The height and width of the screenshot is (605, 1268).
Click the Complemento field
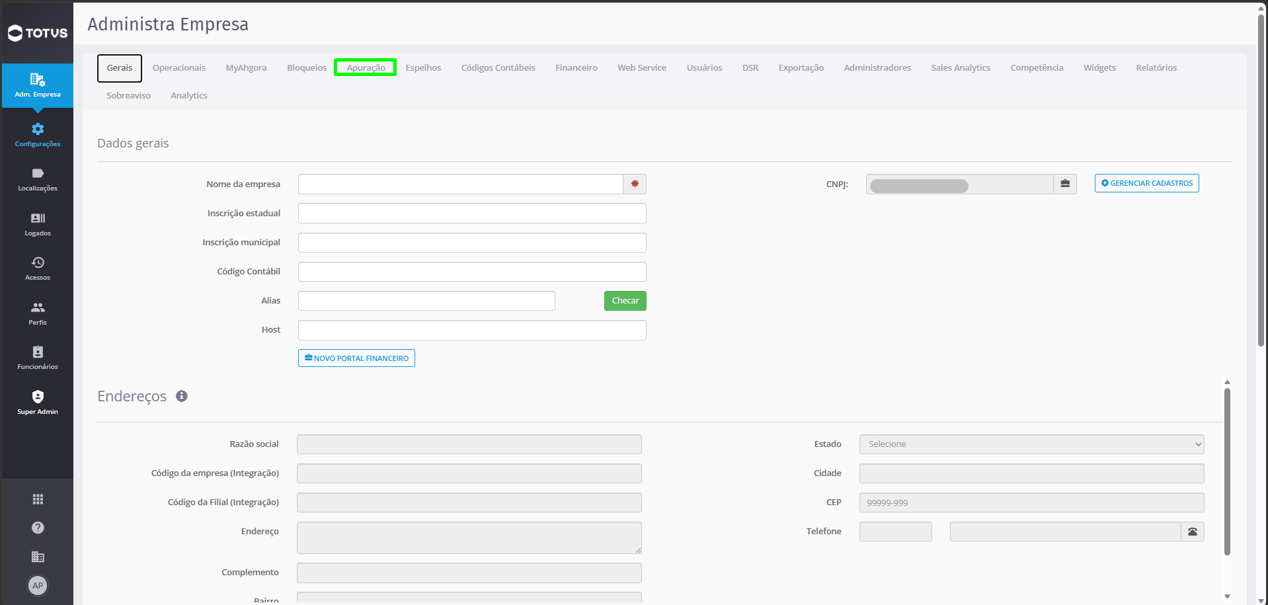469,573
